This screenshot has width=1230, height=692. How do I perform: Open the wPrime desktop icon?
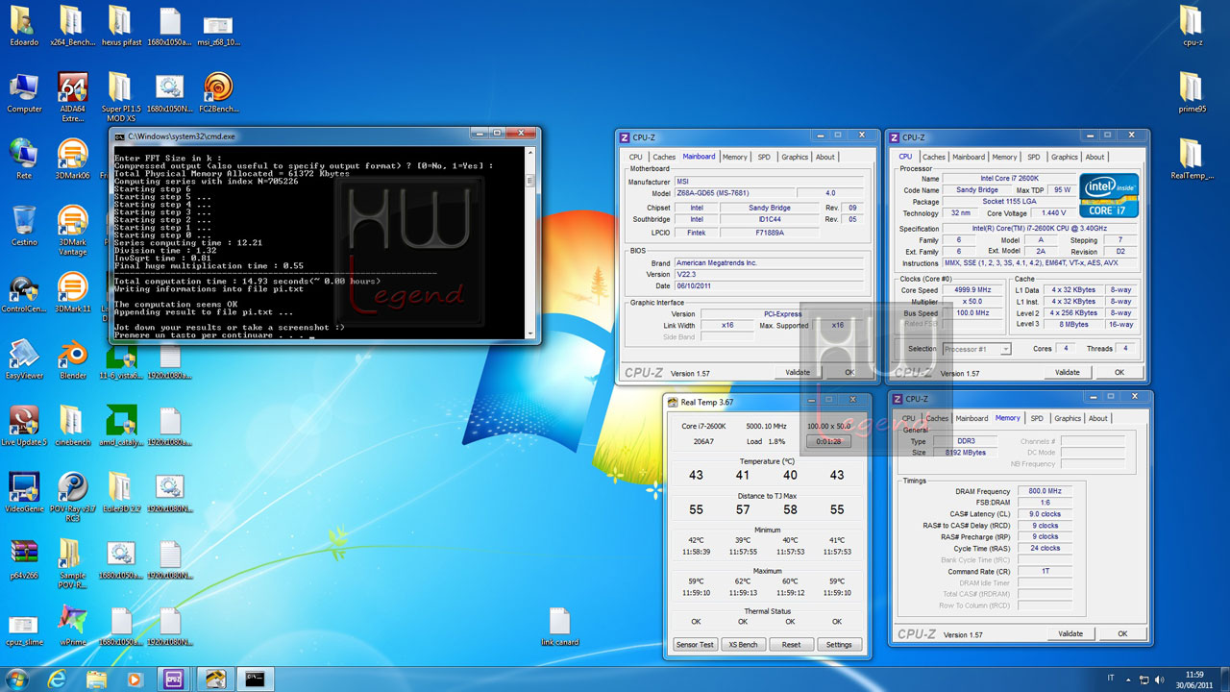(73, 625)
